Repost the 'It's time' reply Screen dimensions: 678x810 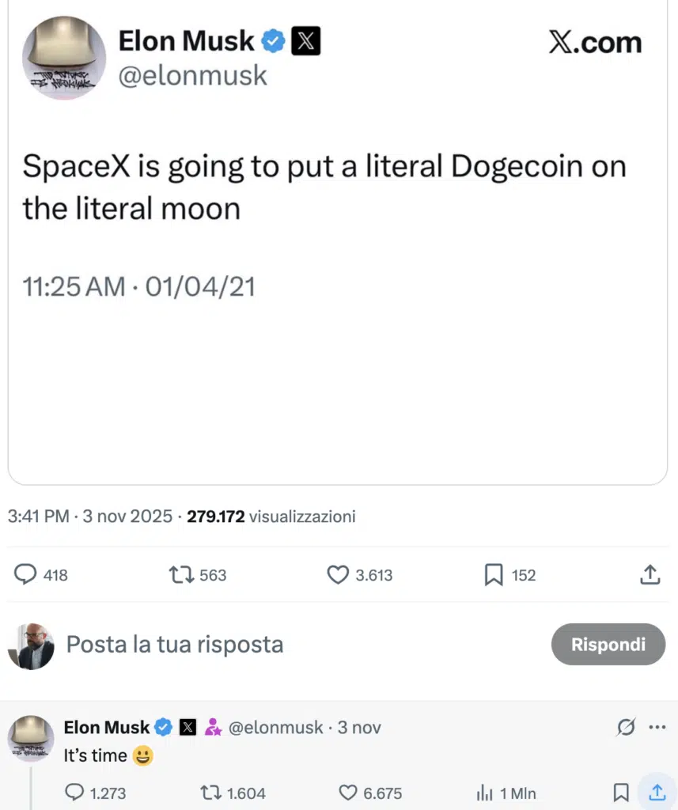[x=211, y=792]
